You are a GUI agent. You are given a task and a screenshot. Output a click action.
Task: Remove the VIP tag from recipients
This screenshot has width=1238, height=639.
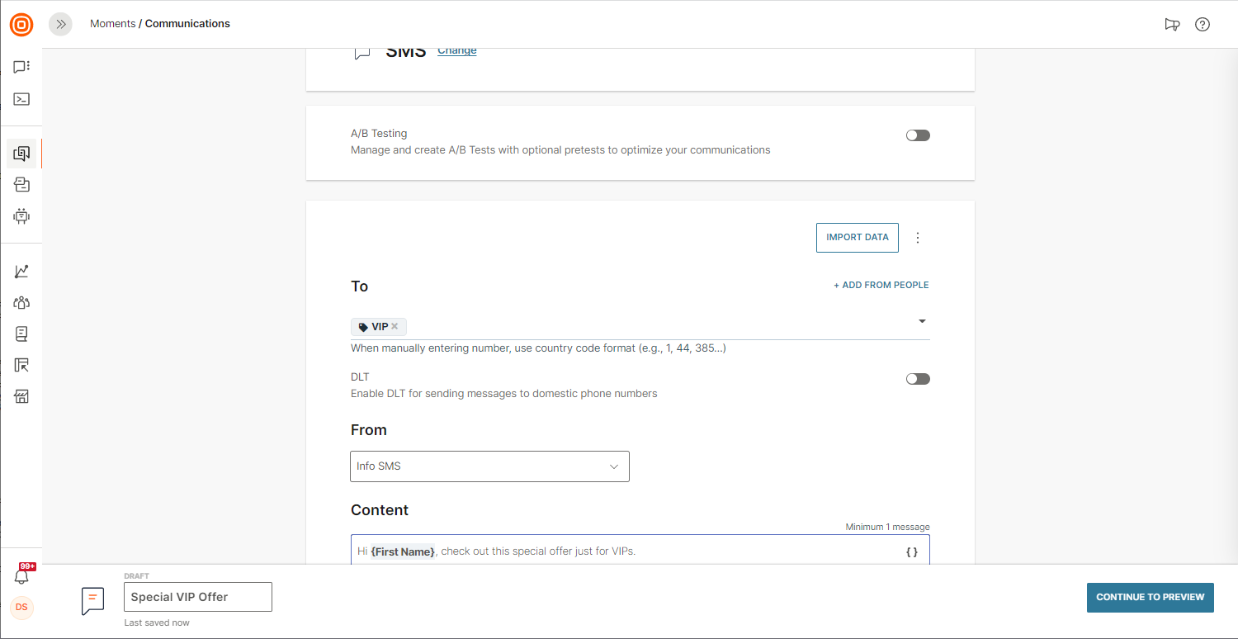tap(395, 326)
